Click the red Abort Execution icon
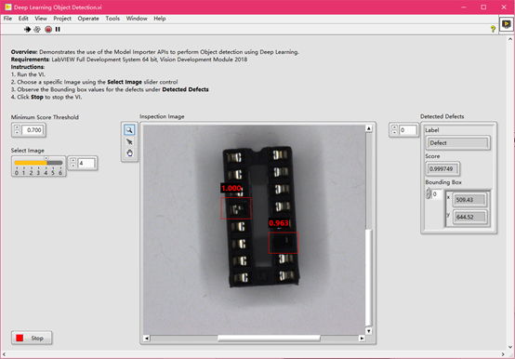 [x=48, y=29]
